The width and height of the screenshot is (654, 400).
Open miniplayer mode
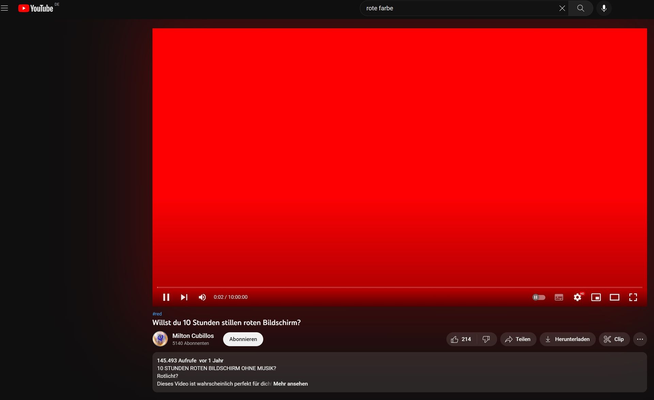tap(596, 297)
